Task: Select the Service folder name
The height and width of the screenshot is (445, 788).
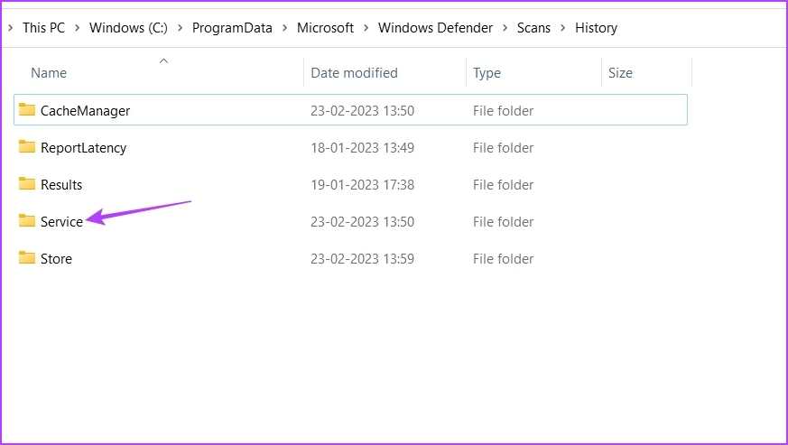Action: click(61, 222)
